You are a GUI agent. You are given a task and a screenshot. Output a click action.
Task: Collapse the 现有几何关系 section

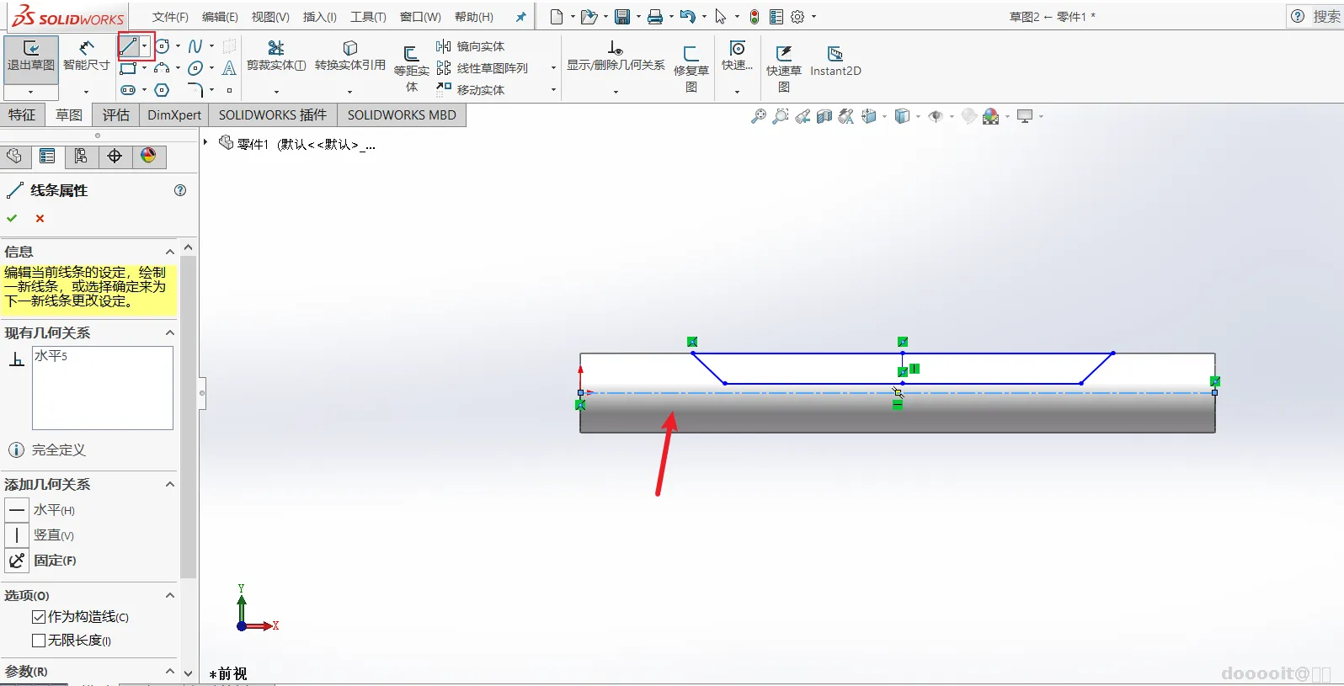[170, 333]
